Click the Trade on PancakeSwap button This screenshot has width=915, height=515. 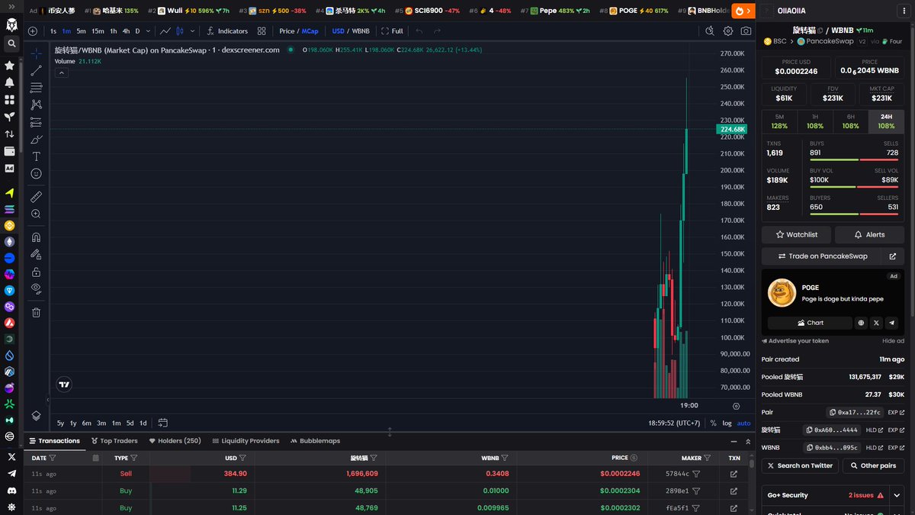click(822, 256)
